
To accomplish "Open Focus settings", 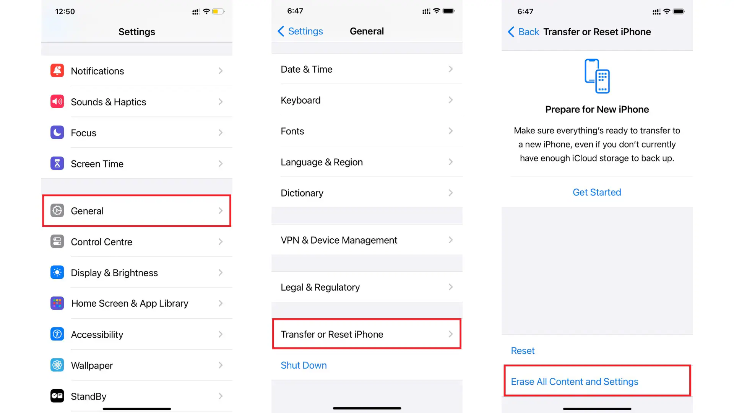I will click(x=136, y=133).
